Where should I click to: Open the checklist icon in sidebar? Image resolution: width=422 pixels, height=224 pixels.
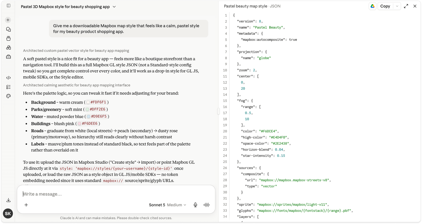(8, 87)
